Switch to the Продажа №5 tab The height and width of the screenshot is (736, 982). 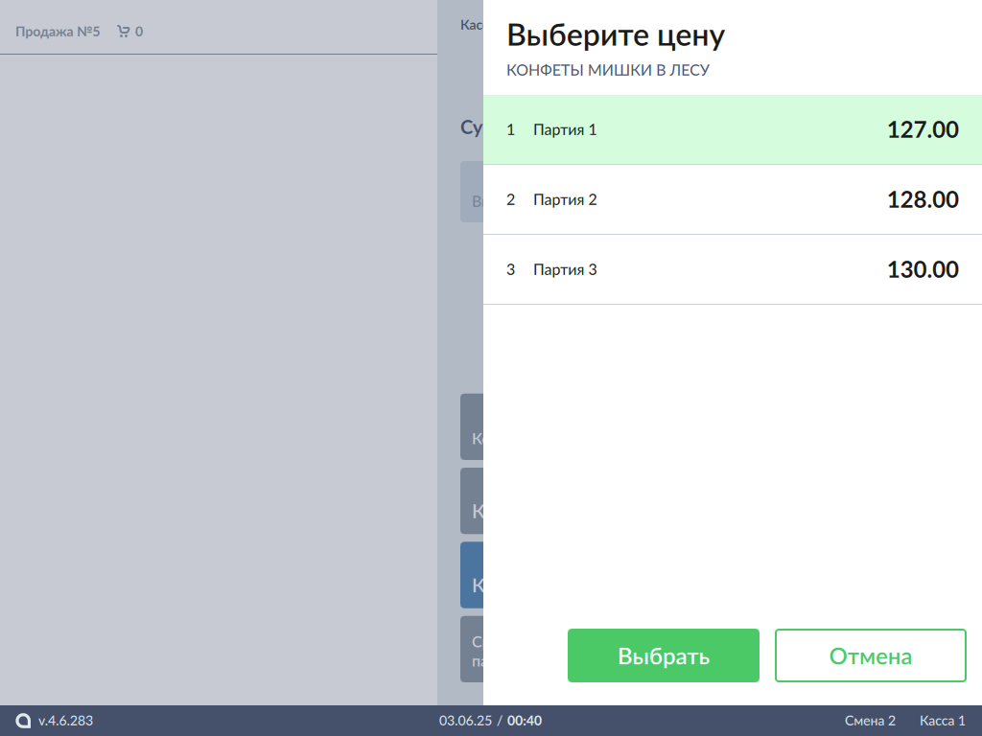tap(58, 32)
